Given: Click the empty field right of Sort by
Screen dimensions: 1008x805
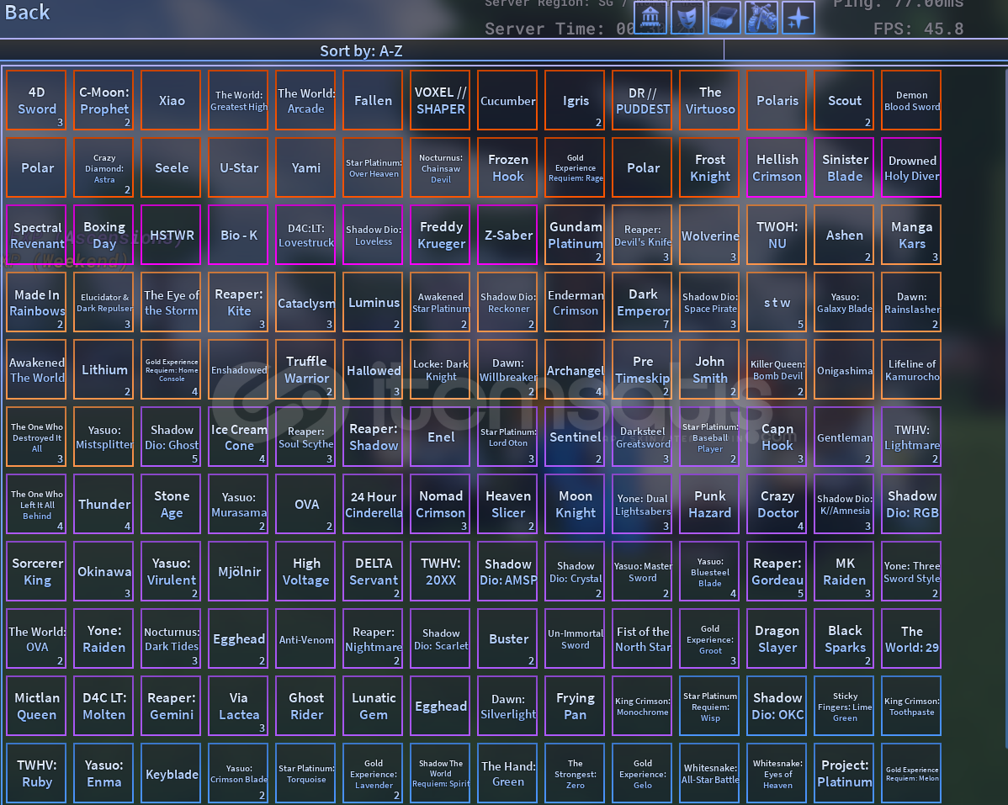Looking at the screenshot, I should point(864,51).
